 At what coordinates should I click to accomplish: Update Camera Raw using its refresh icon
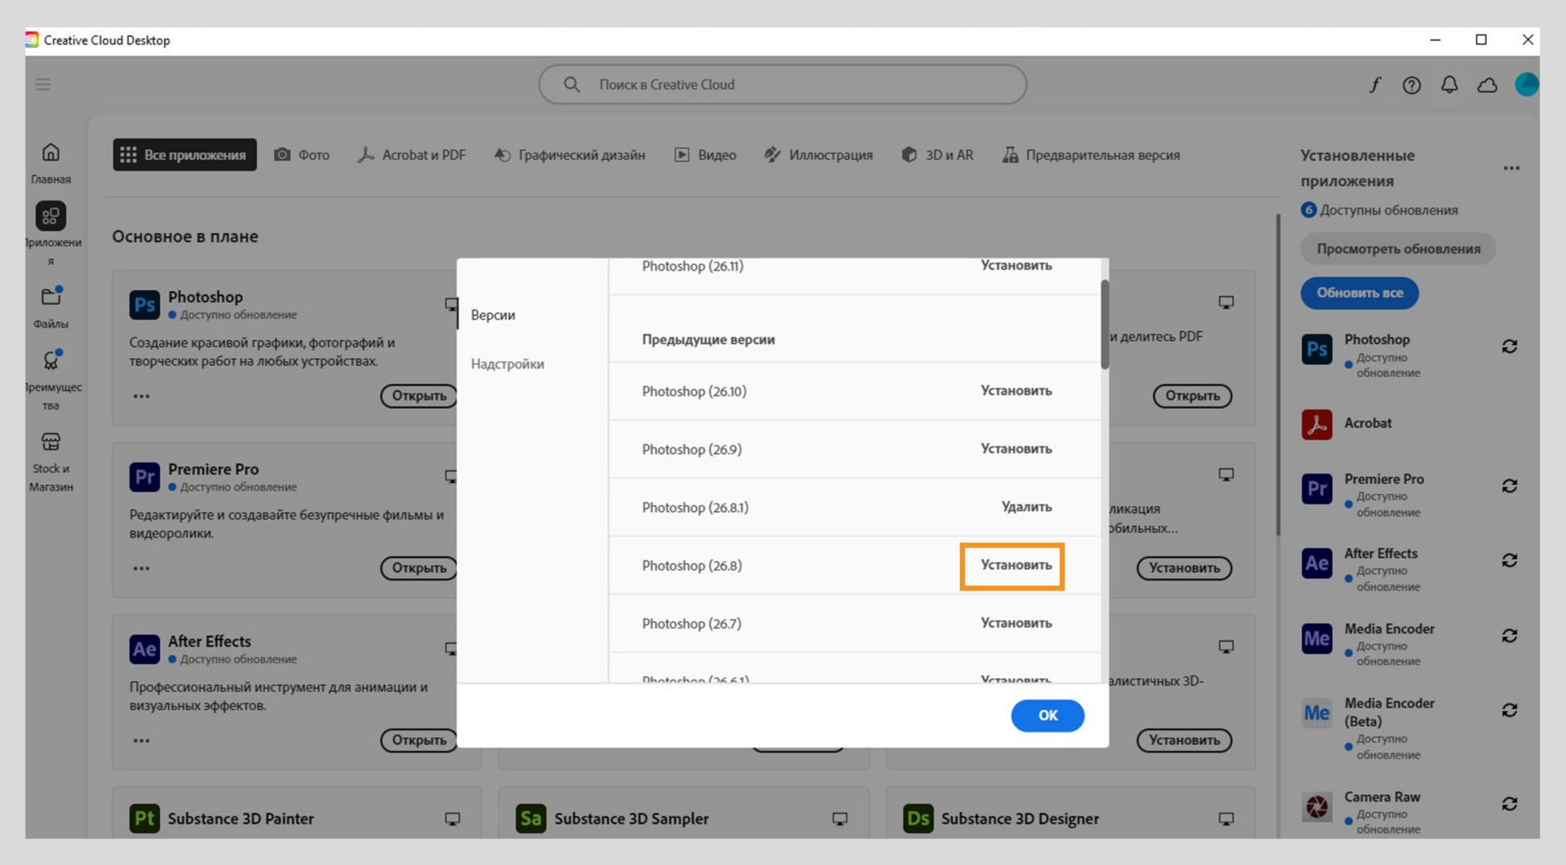(x=1510, y=804)
